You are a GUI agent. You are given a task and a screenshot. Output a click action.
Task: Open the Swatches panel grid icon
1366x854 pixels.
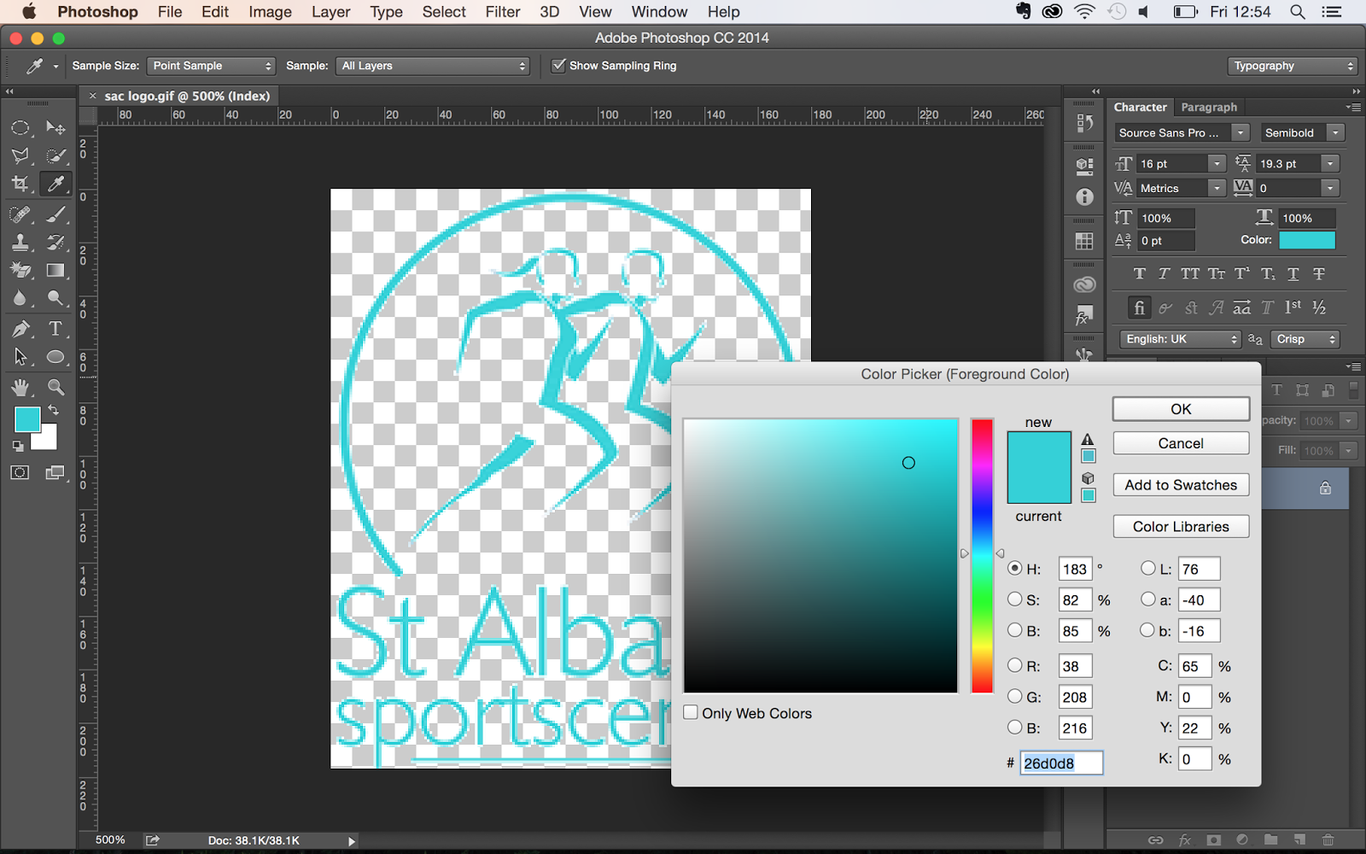[1084, 242]
